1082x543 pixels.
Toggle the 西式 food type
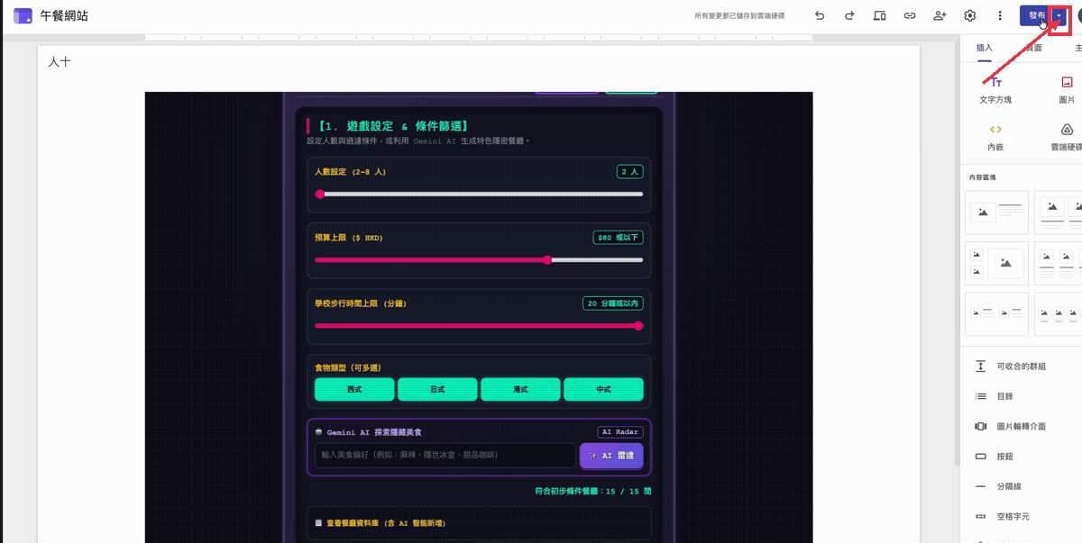point(354,389)
